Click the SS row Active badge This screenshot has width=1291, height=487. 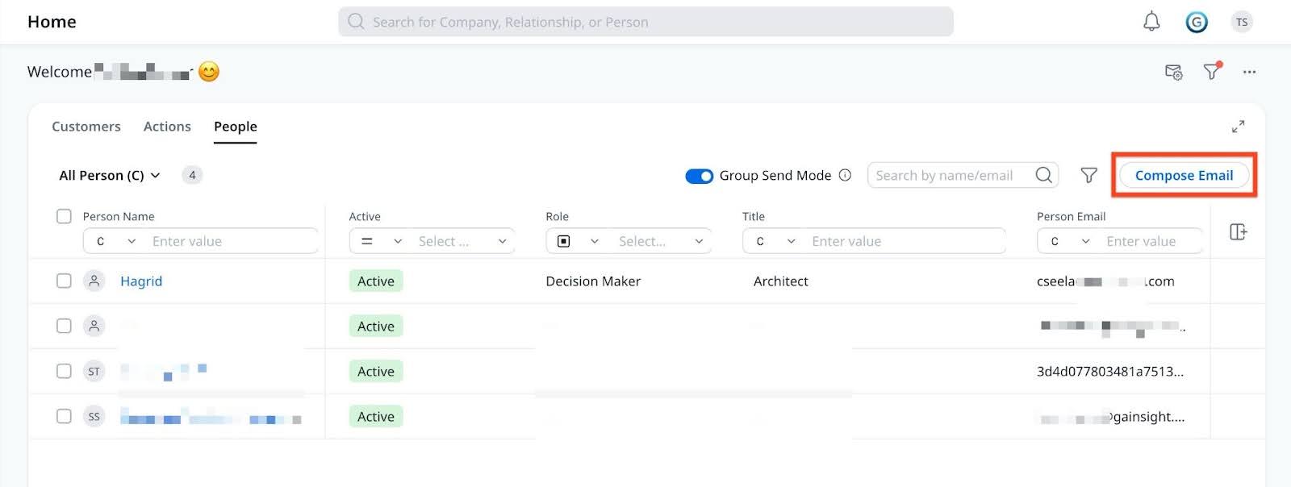[x=376, y=416]
